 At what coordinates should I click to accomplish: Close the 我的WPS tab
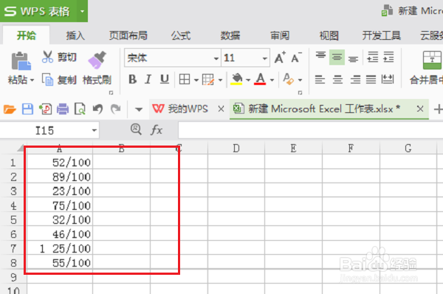[221, 109]
